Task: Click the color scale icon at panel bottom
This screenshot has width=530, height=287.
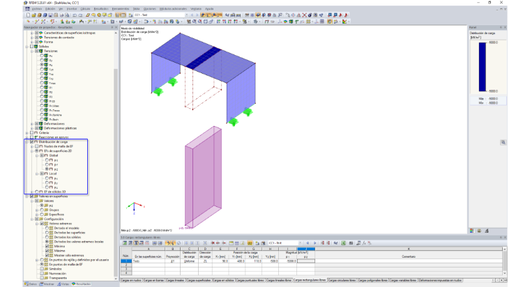Action: pos(472,231)
